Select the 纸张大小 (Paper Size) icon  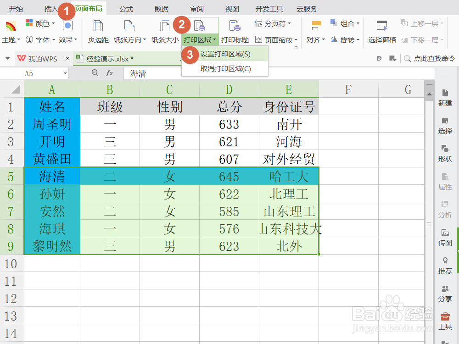pos(163,28)
